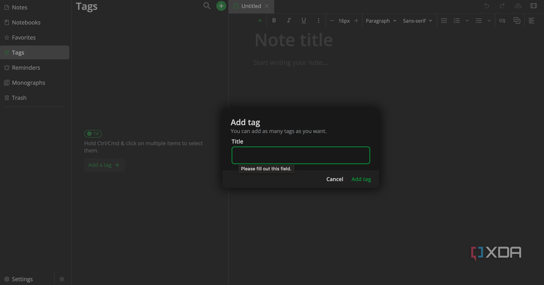Click the redo arrow icon
544x285 pixels.
pos(502,6)
